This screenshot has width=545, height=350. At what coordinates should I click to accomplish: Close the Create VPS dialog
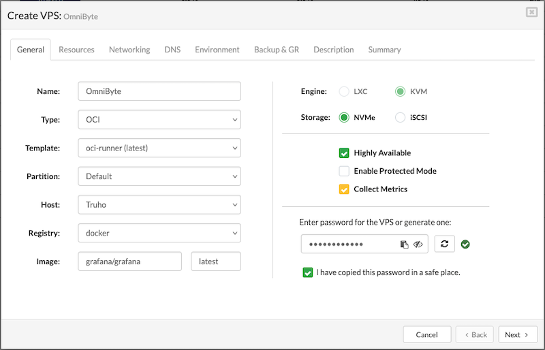531,12
